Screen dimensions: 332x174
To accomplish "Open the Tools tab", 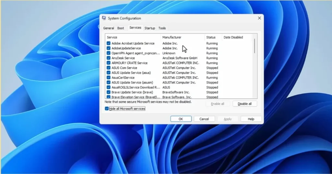I will click(162, 28).
